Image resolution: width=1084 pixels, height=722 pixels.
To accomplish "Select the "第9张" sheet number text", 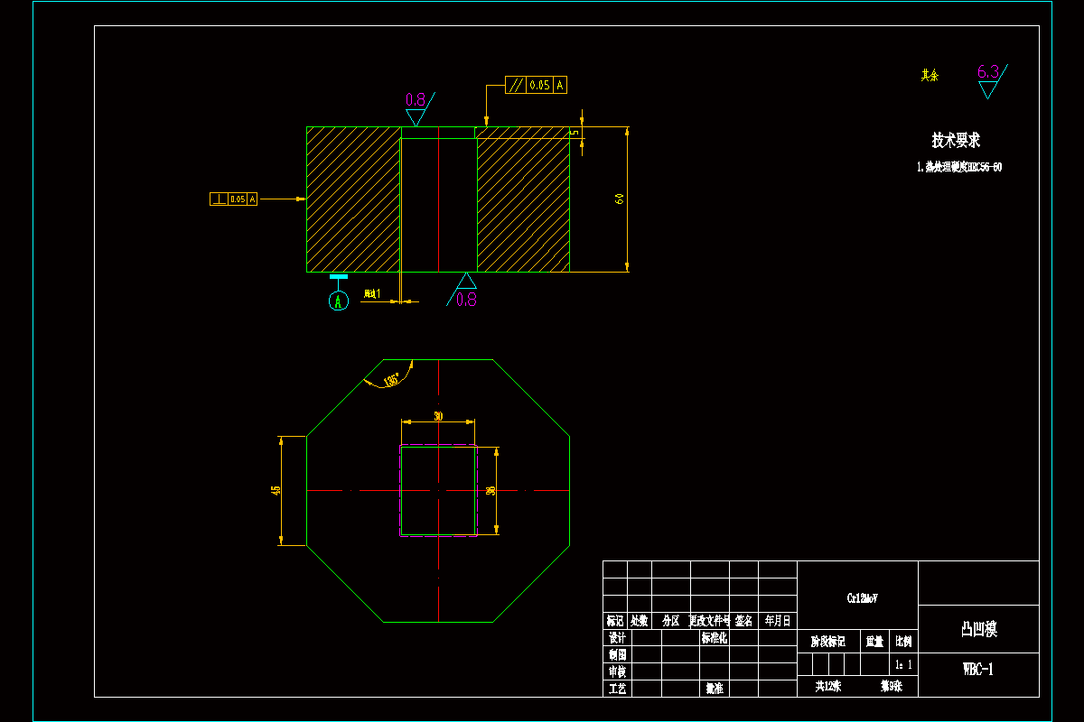I will click(892, 686).
